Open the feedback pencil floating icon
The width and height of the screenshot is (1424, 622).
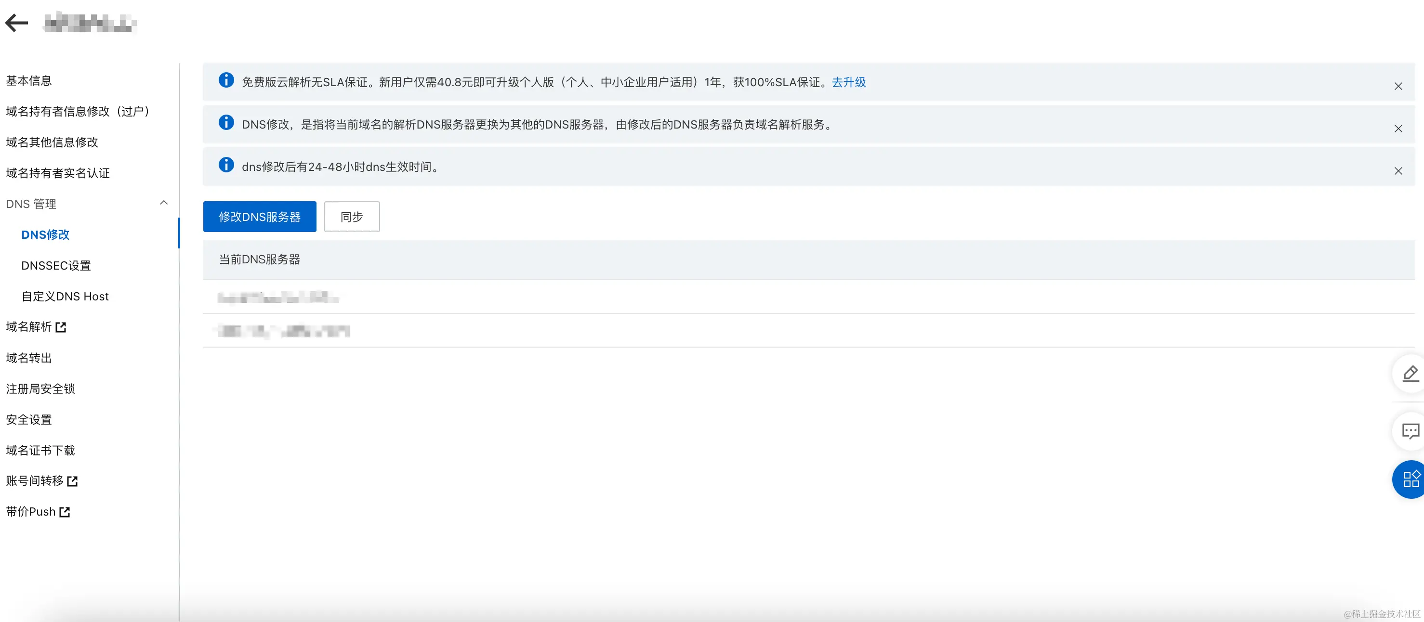point(1410,374)
